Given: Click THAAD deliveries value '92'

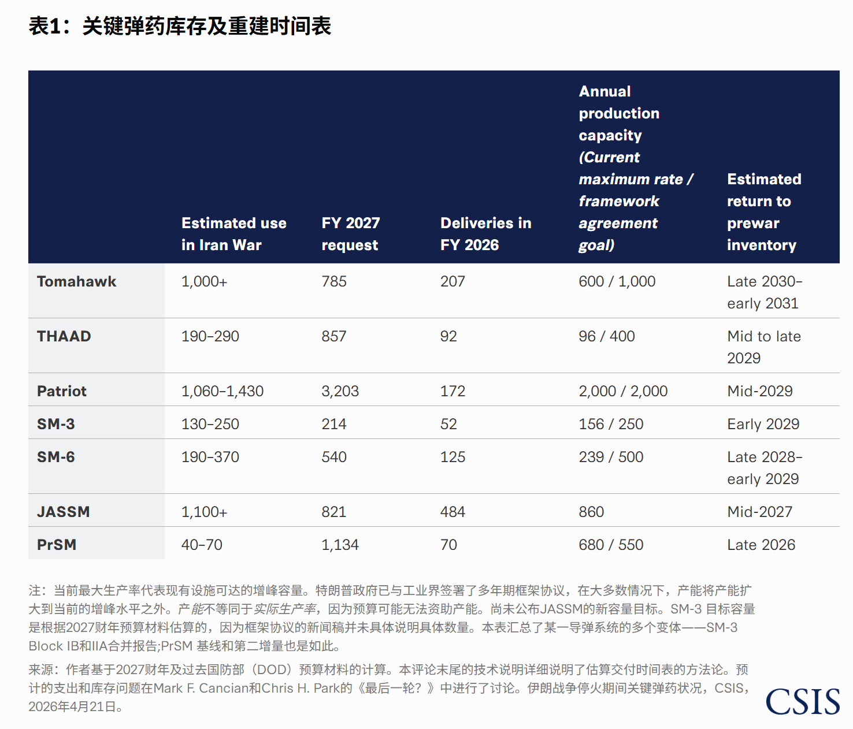Looking at the screenshot, I should point(448,336).
